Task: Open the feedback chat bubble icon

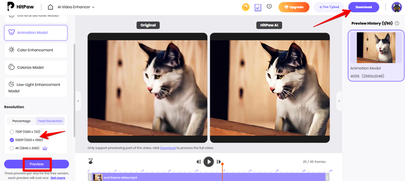Action: [x=269, y=7]
